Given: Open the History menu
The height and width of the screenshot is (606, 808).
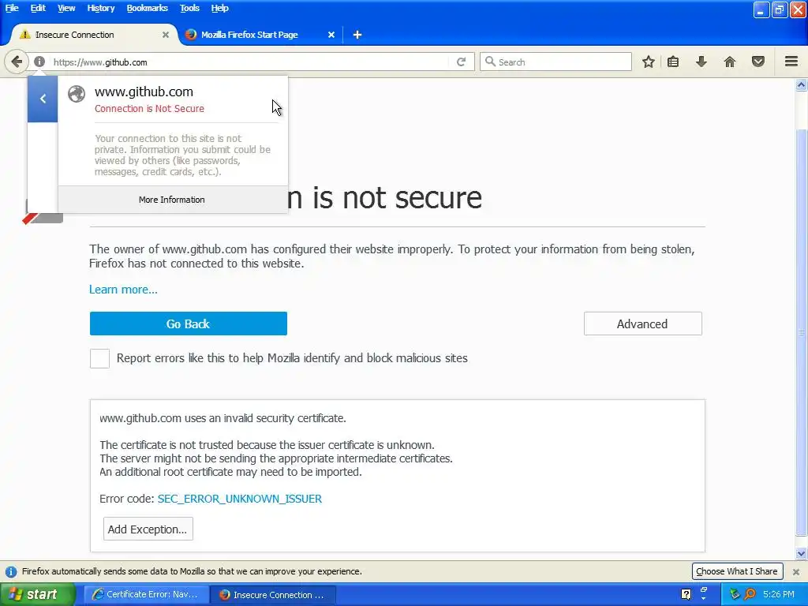Looking at the screenshot, I should (100, 8).
